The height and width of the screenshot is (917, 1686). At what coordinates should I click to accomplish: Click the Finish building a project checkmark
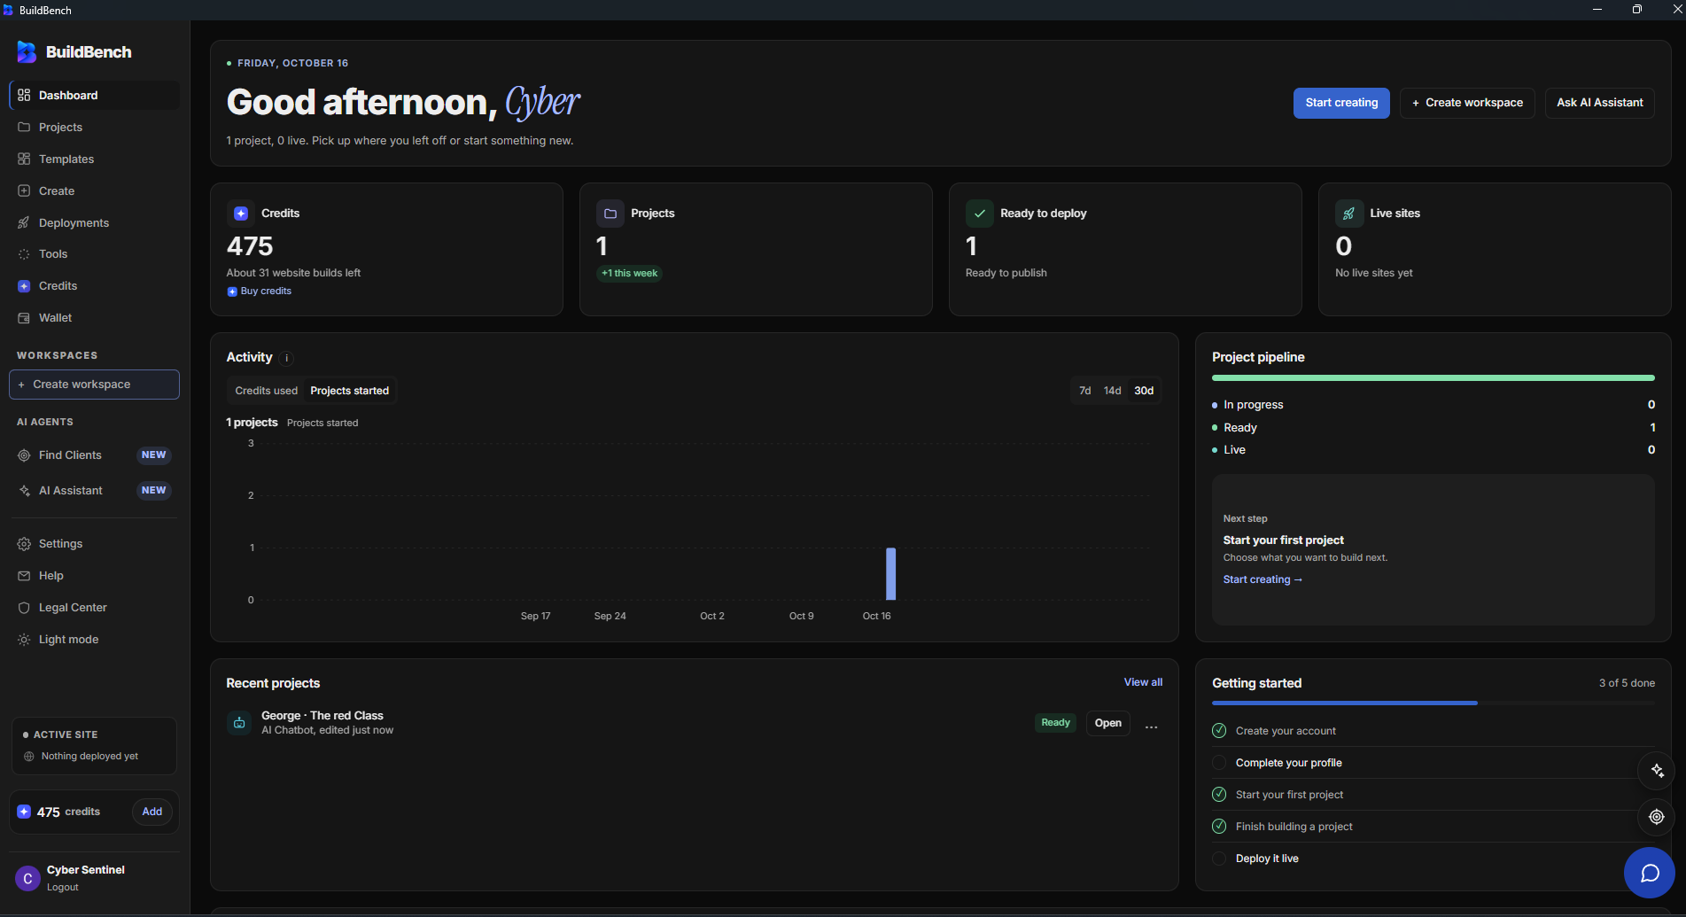click(x=1219, y=827)
